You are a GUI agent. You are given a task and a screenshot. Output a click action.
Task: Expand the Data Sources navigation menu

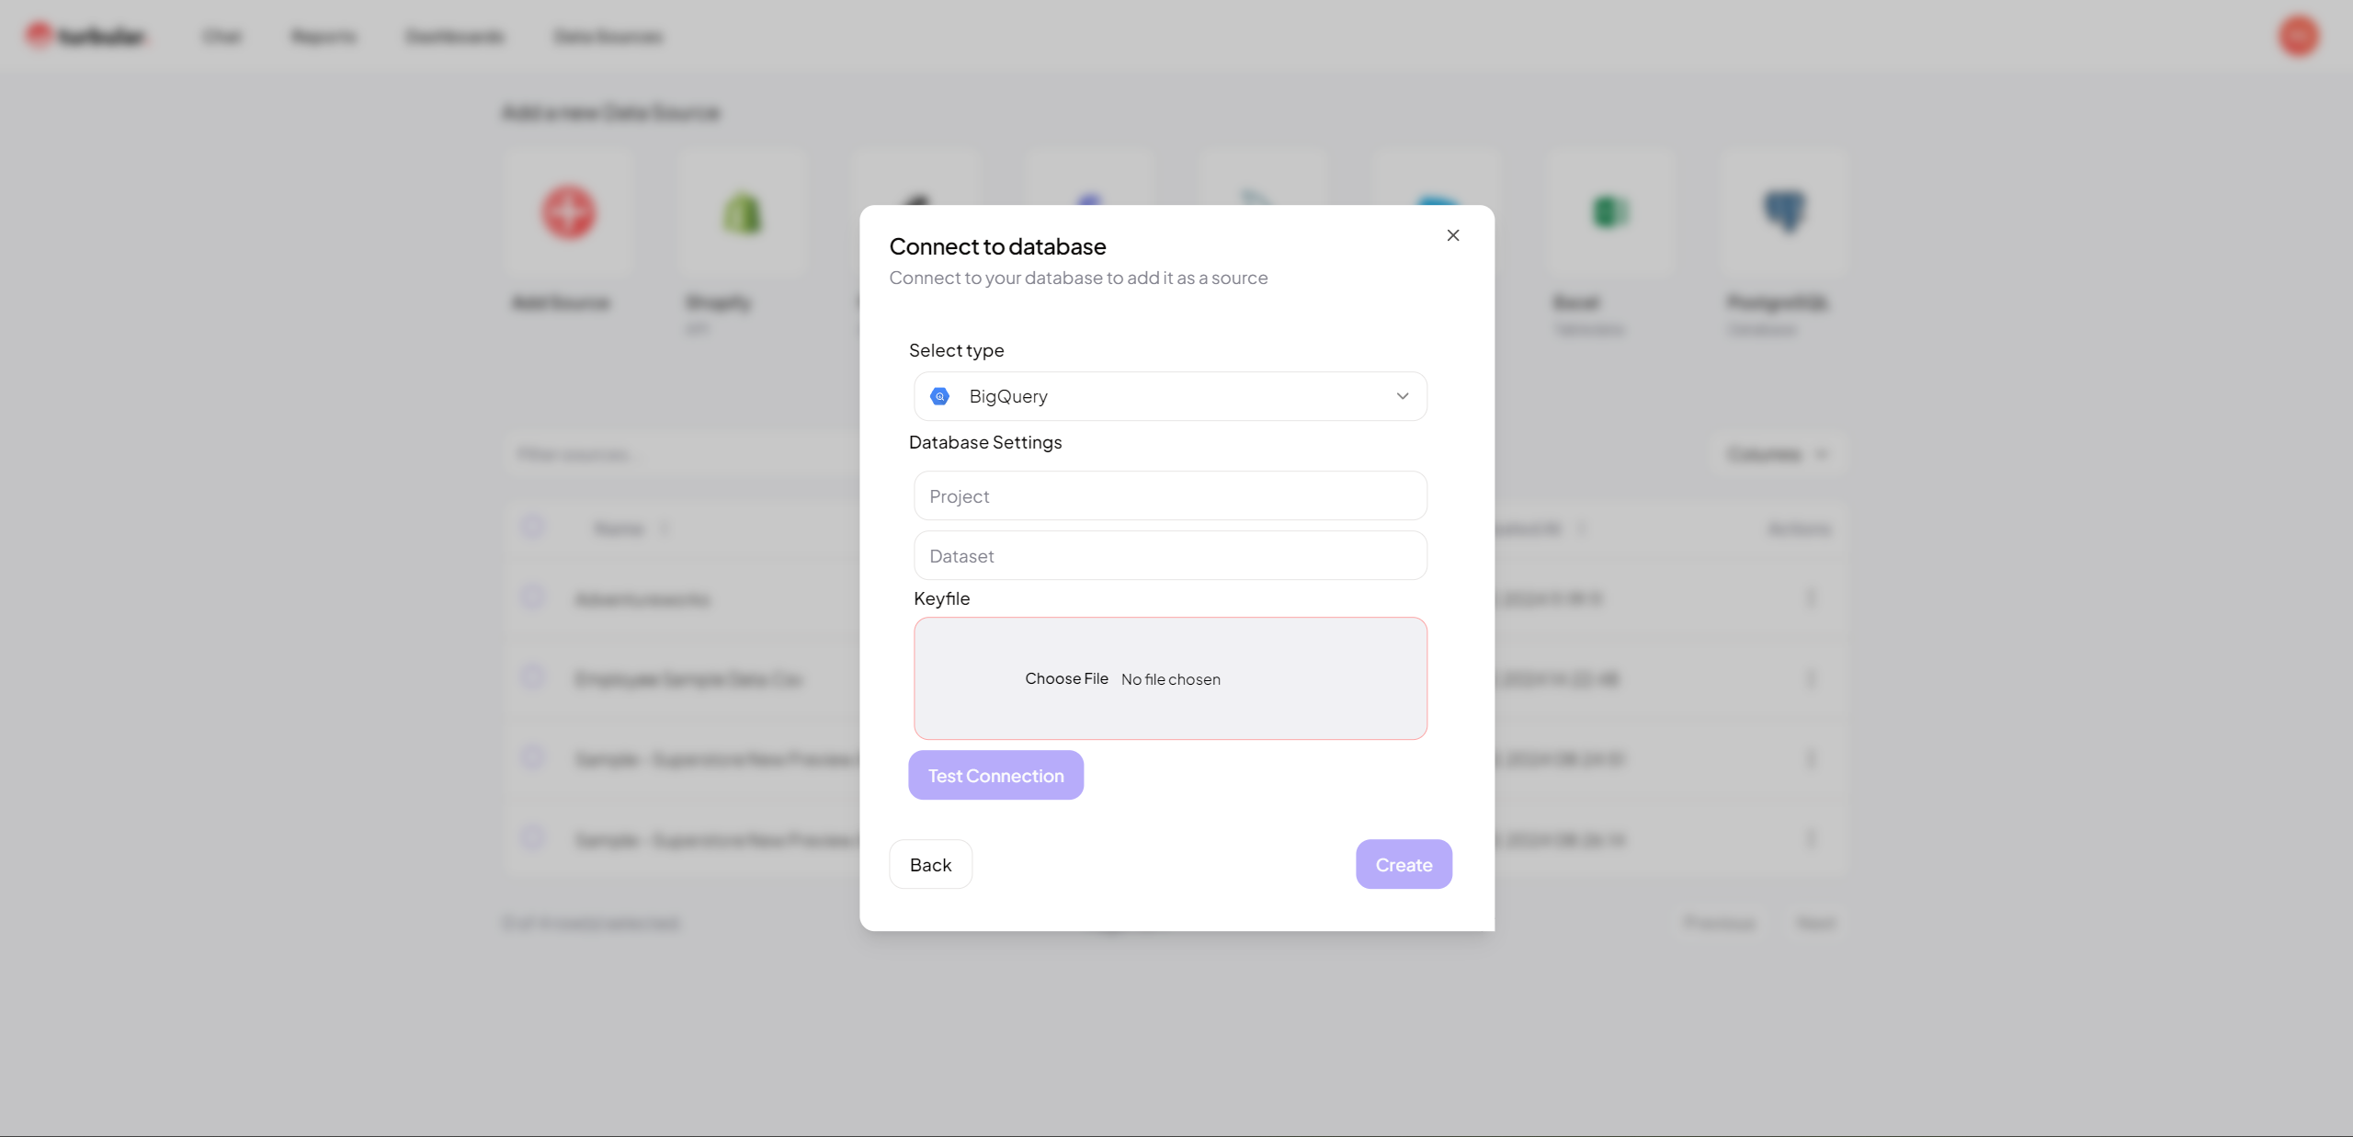point(608,36)
